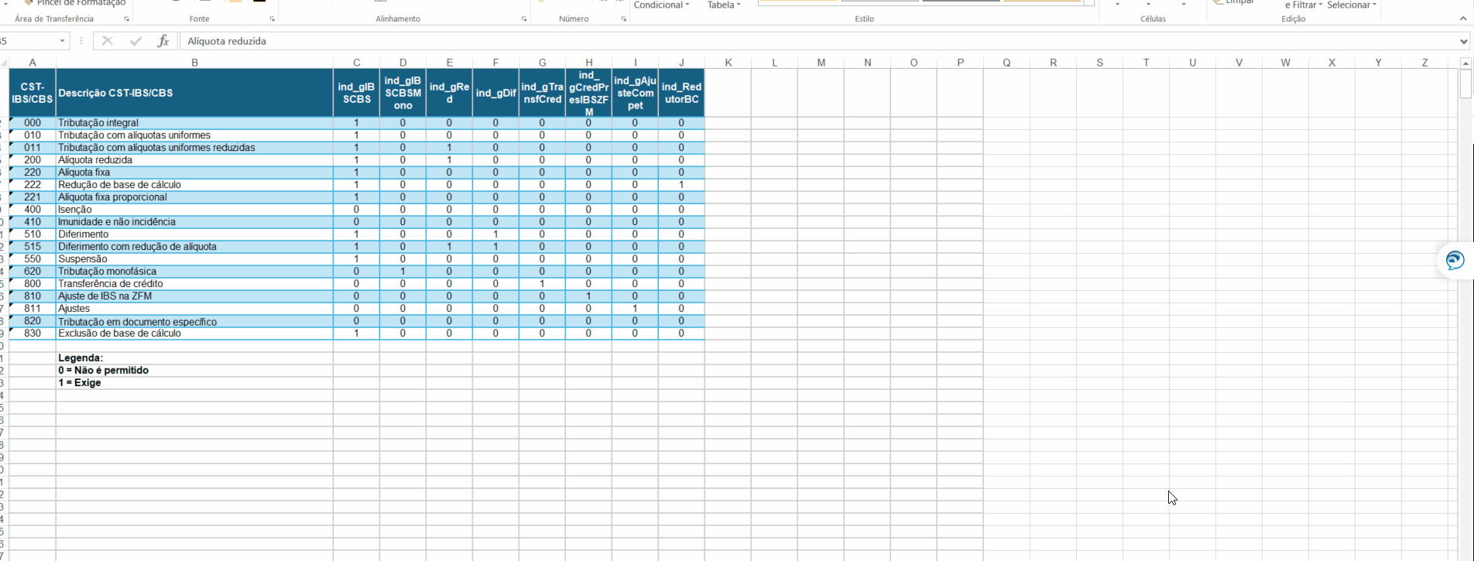The height and width of the screenshot is (561, 1474).
Task: Expand the formula bar with chevron
Action: 1464,41
